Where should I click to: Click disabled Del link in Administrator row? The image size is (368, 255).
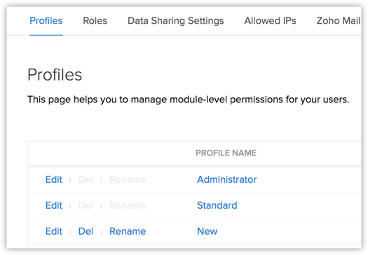coord(86,179)
